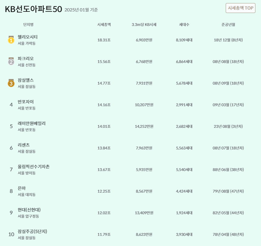This screenshot has height=246, width=261.
Task: Click the 79년 08월 (47년차) completion date
Action: pyautogui.click(x=228, y=191)
